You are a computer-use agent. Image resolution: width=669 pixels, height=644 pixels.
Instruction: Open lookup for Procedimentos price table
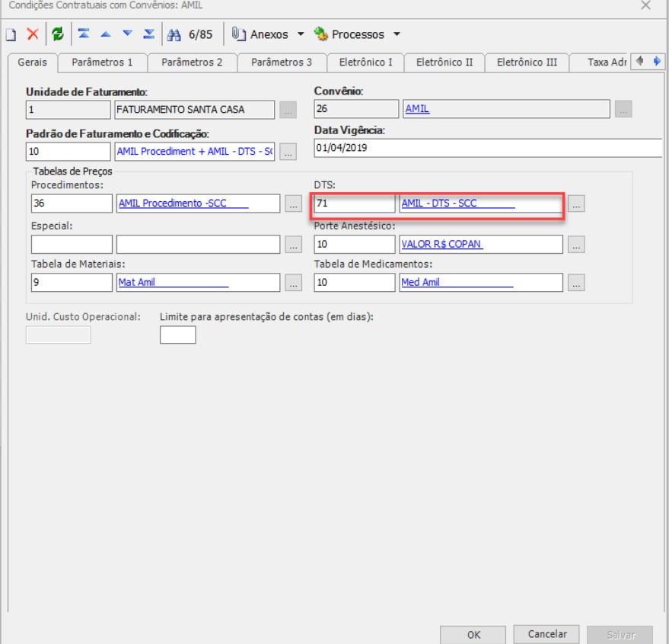[x=294, y=203]
